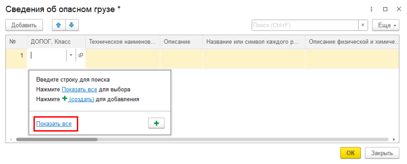Click bottom Показать все link

coord(54,123)
